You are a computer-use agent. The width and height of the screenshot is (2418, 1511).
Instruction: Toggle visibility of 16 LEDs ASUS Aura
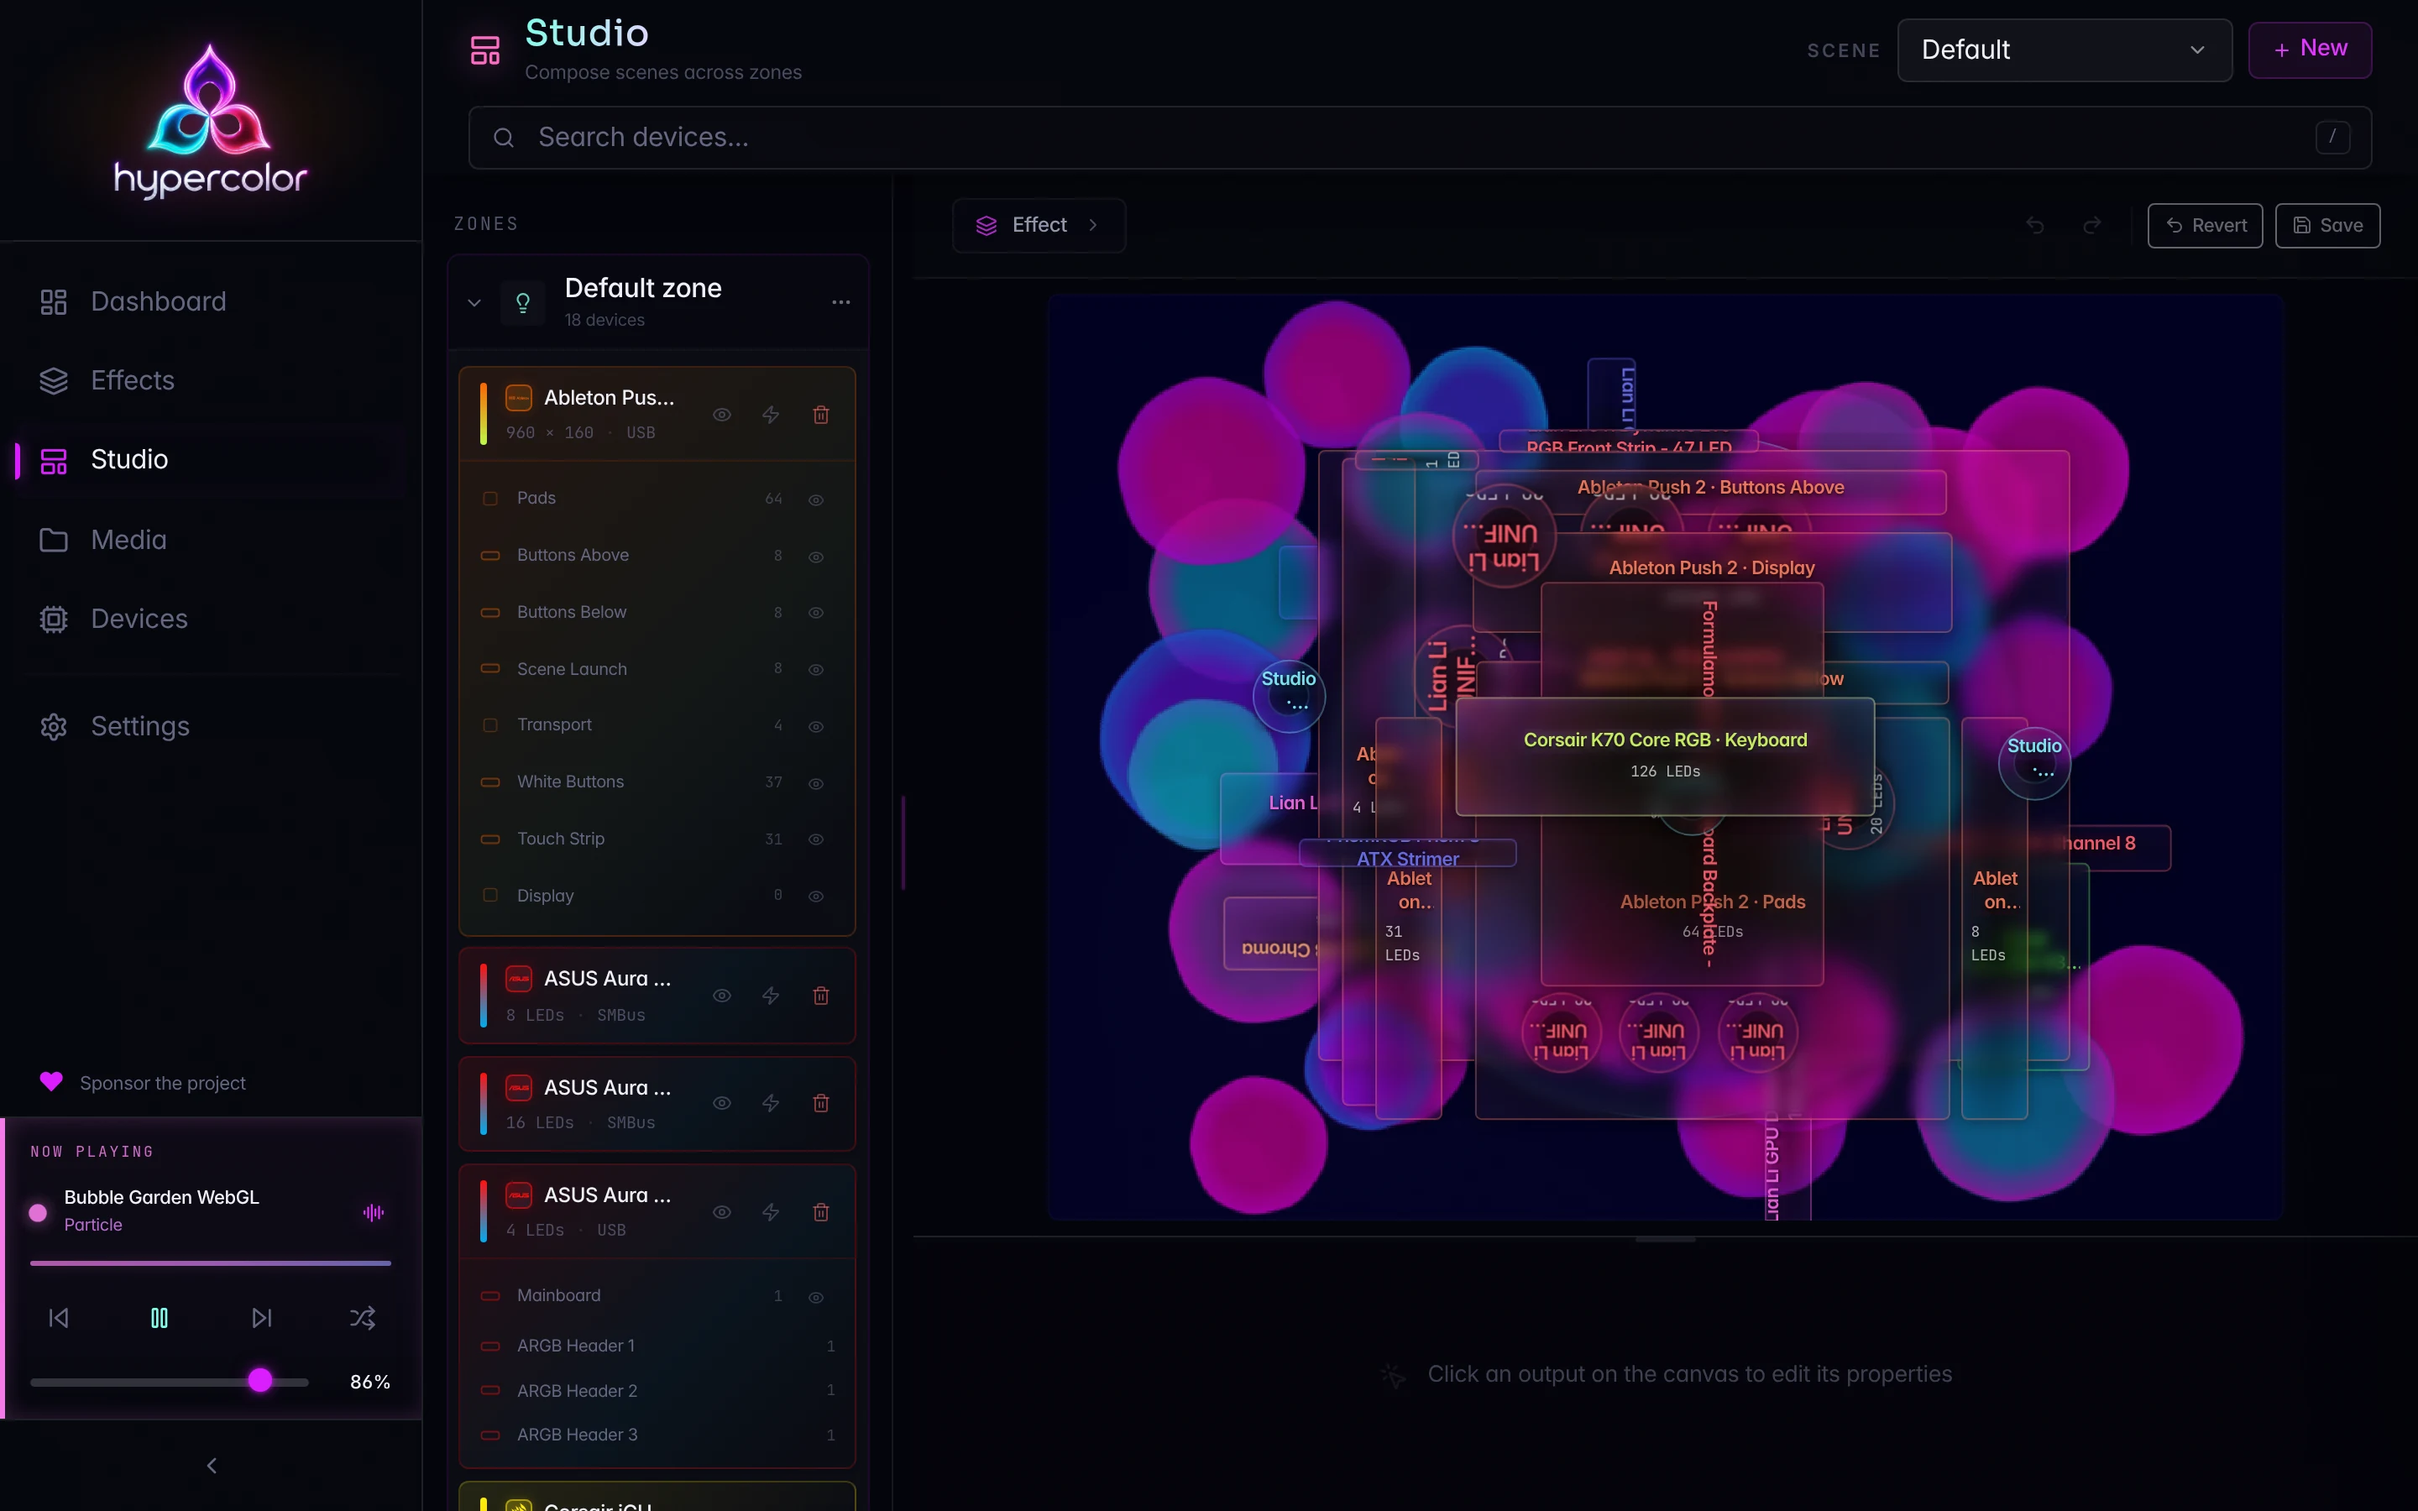click(x=721, y=1103)
